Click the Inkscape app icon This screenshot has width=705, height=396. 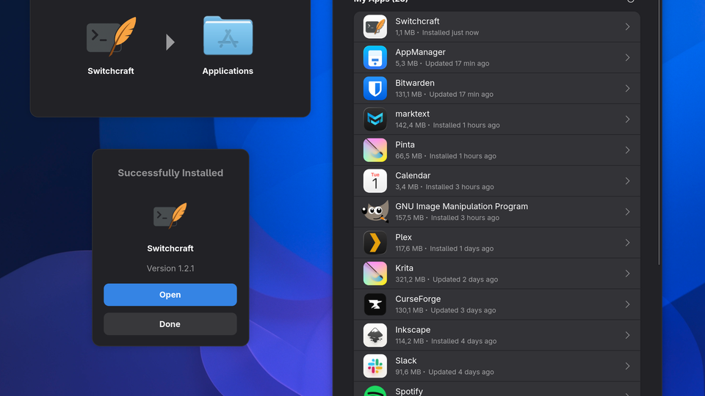pos(375,335)
